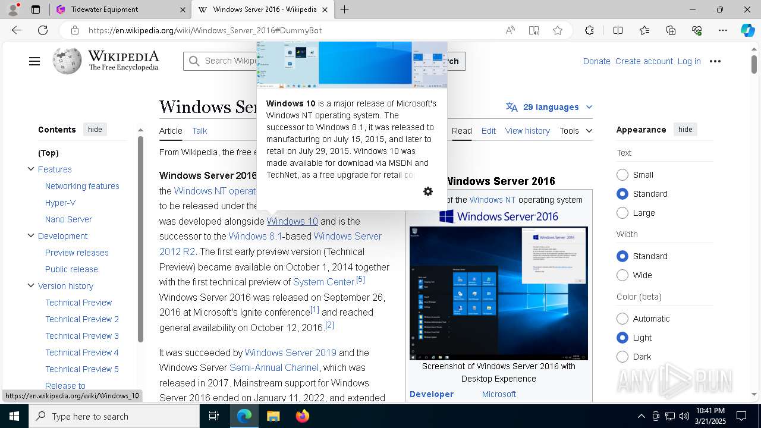Open Wikipedia main menu hamburger icon
Screen dimensions: 761x428
click(34, 61)
